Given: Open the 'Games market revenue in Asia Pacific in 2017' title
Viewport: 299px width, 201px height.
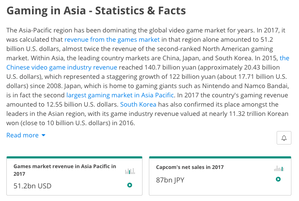Looking at the screenshot, I should 65,170.
